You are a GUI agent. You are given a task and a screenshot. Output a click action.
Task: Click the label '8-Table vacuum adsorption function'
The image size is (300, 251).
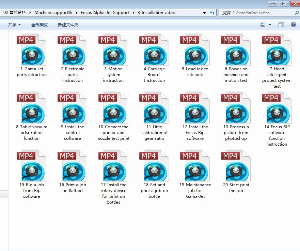[x=32, y=133]
